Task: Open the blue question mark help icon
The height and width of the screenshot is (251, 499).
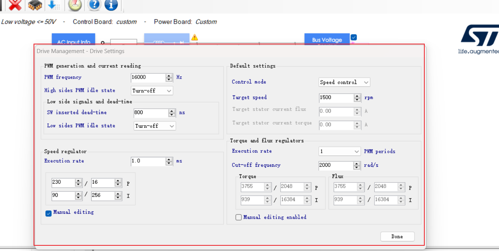Action: (94, 5)
